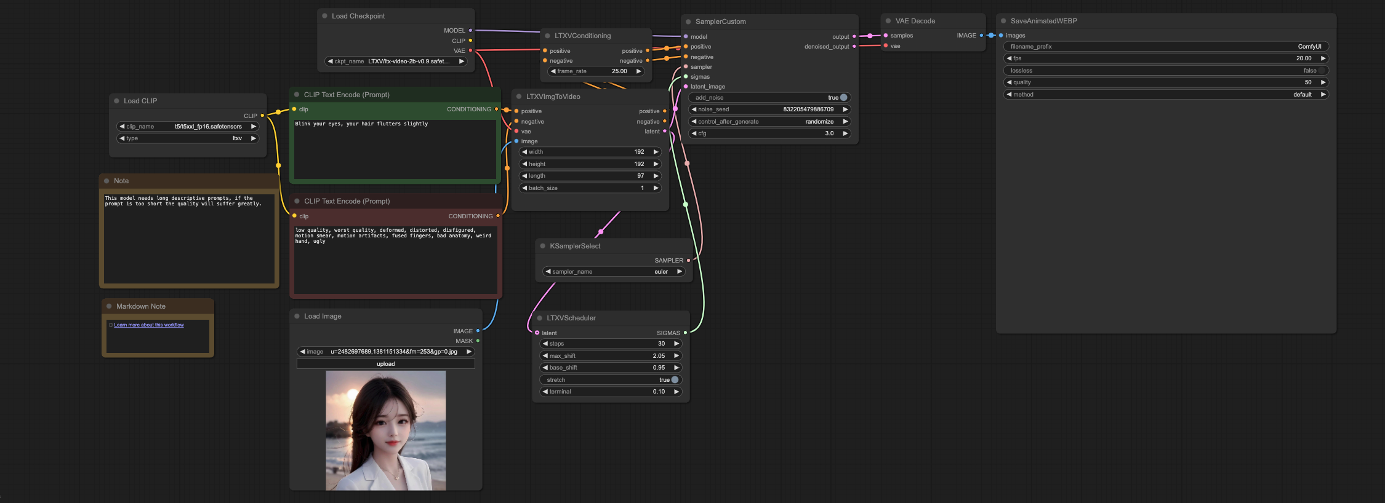Open the ckpt_name checkpoint selector
This screenshot has width=1385, height=503.
click(x=396, y=61)
